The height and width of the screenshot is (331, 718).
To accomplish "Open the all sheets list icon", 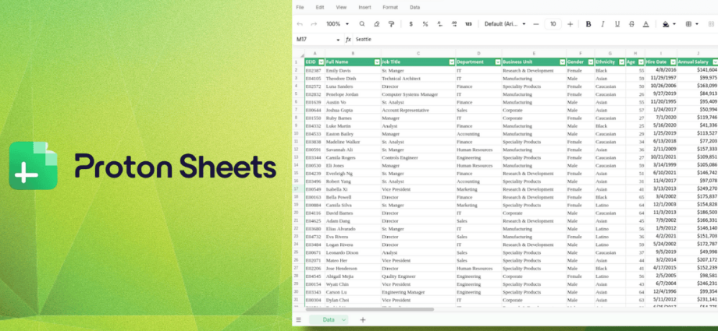I will [299, 320].
